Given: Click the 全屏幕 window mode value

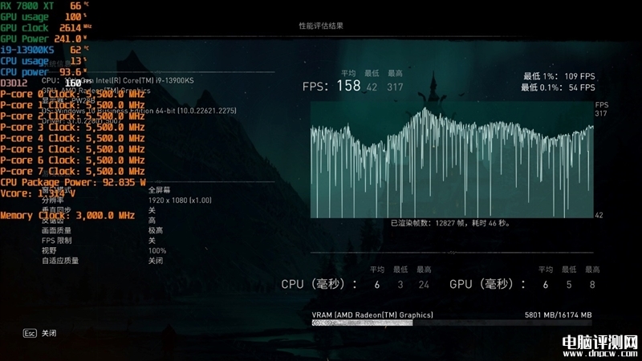Looking at the screenshot, I should [159, 190].
